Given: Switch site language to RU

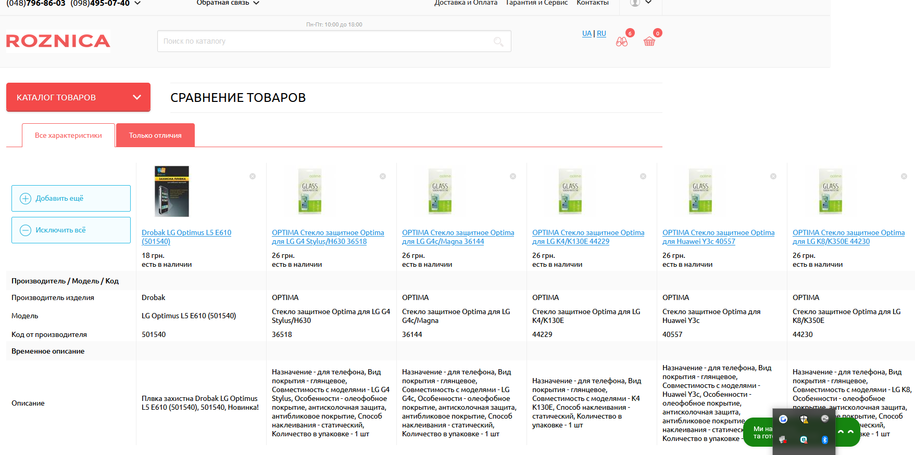Looking at the screenshot, I should point(601,33).
